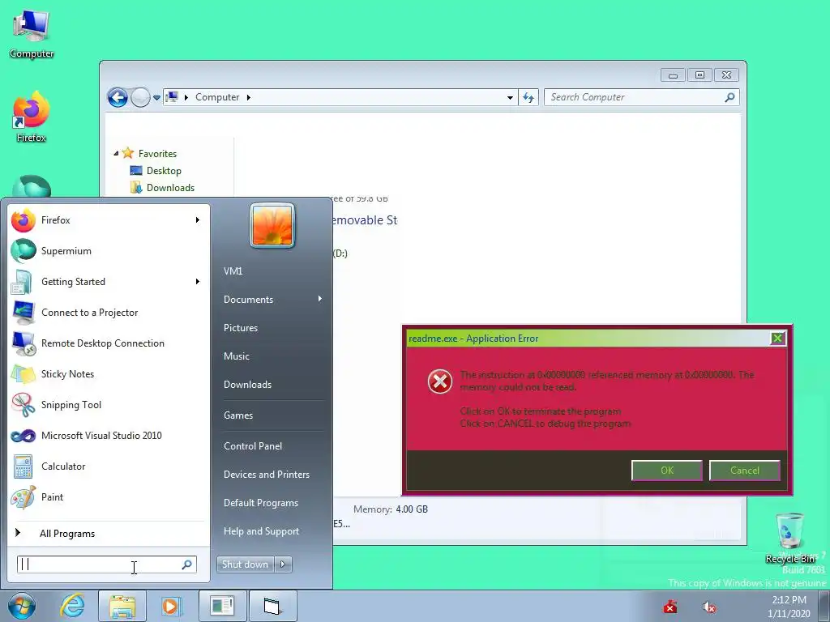Open Getting Started in Start menu
Viewport: 830px width, 622px height.
coord(108,281)
